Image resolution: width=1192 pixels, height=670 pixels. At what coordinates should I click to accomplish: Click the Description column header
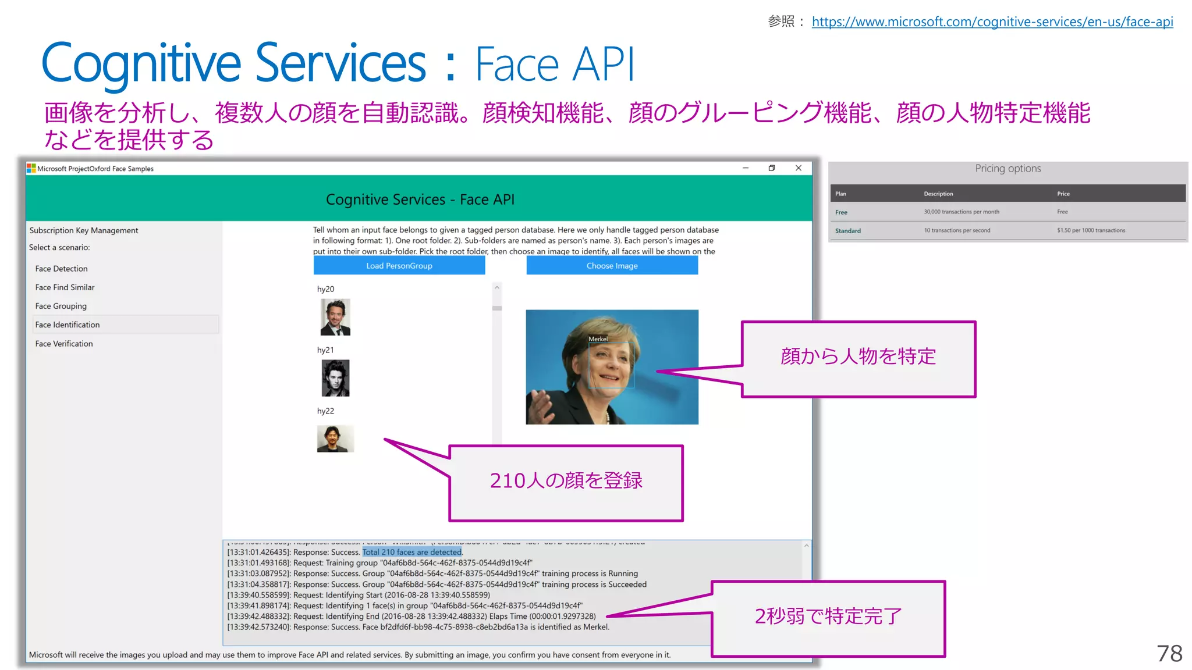[x=938, y=194]
